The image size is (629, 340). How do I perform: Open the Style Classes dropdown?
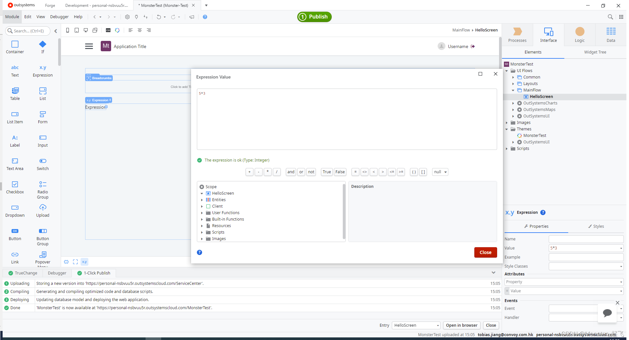[621, 266]
